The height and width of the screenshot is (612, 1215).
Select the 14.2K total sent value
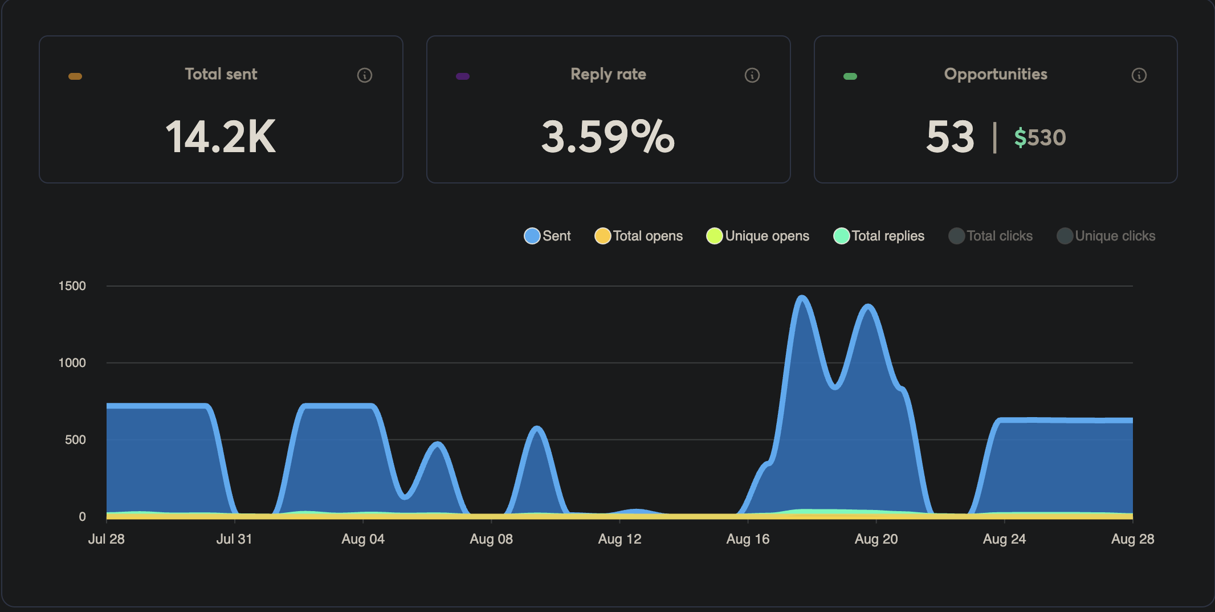pos(221,137)
